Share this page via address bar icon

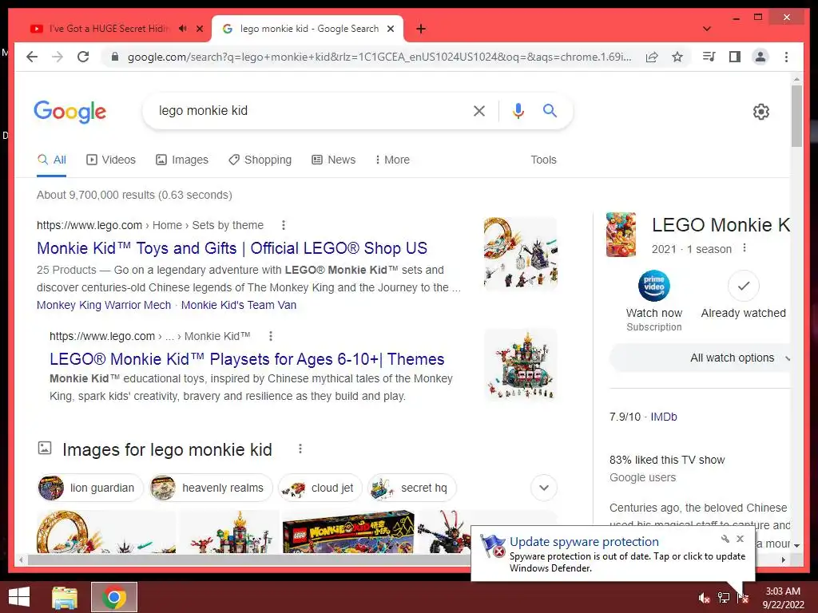652,57
